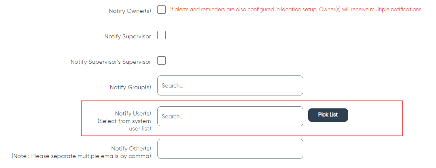Viewport: 436px width, 168px height.
Task: Click the Notify Owner(s) label
Action: (130, 11)
